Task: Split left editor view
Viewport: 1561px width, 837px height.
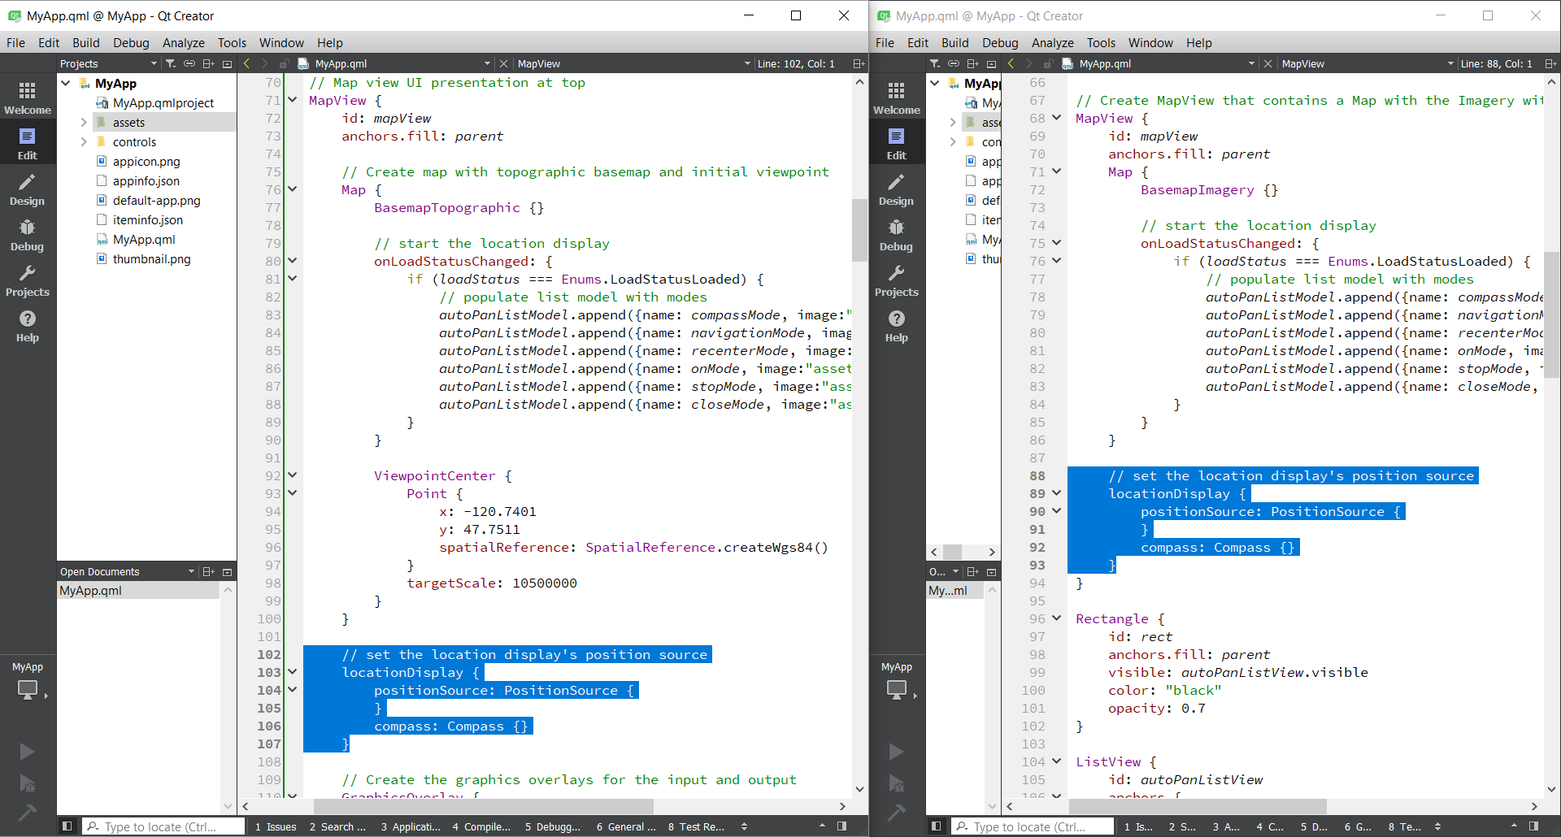Action: coord(859,63)
